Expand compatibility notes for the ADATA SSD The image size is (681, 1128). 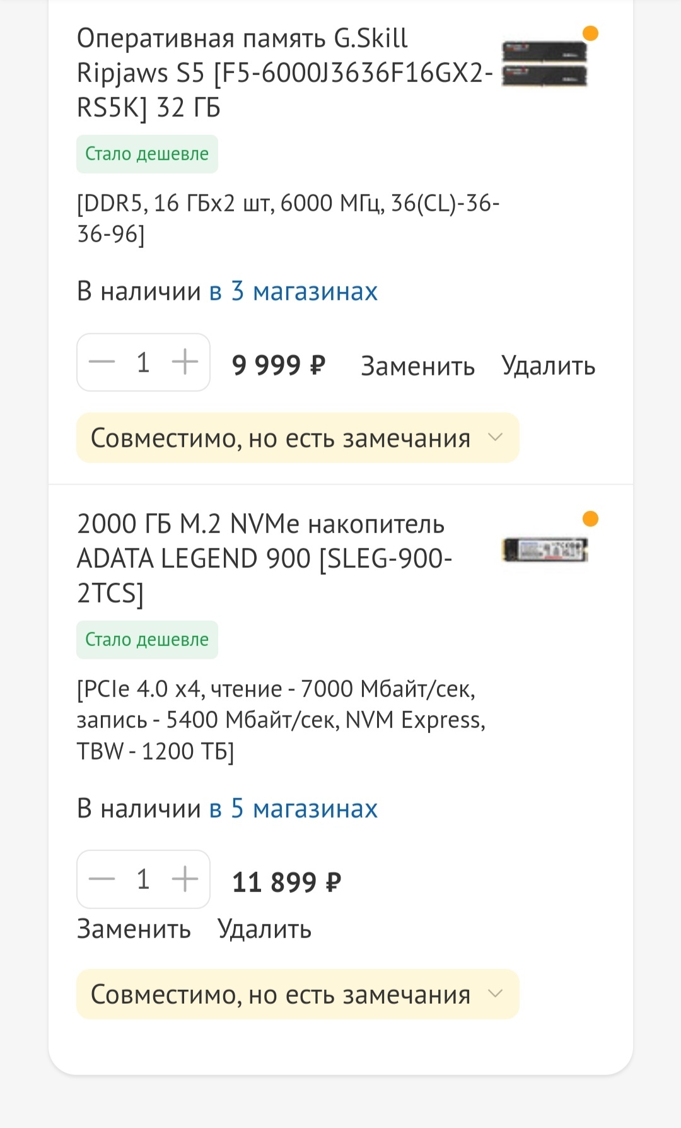tap(281, 994)
